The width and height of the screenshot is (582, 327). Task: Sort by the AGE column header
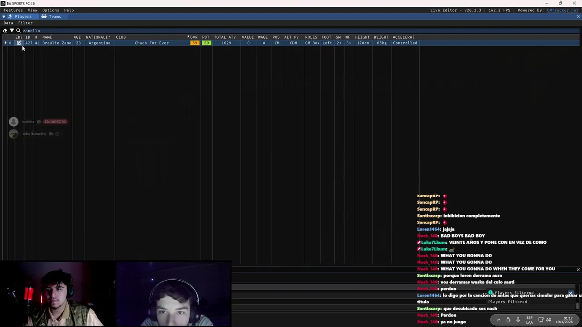tap(77, 37)
